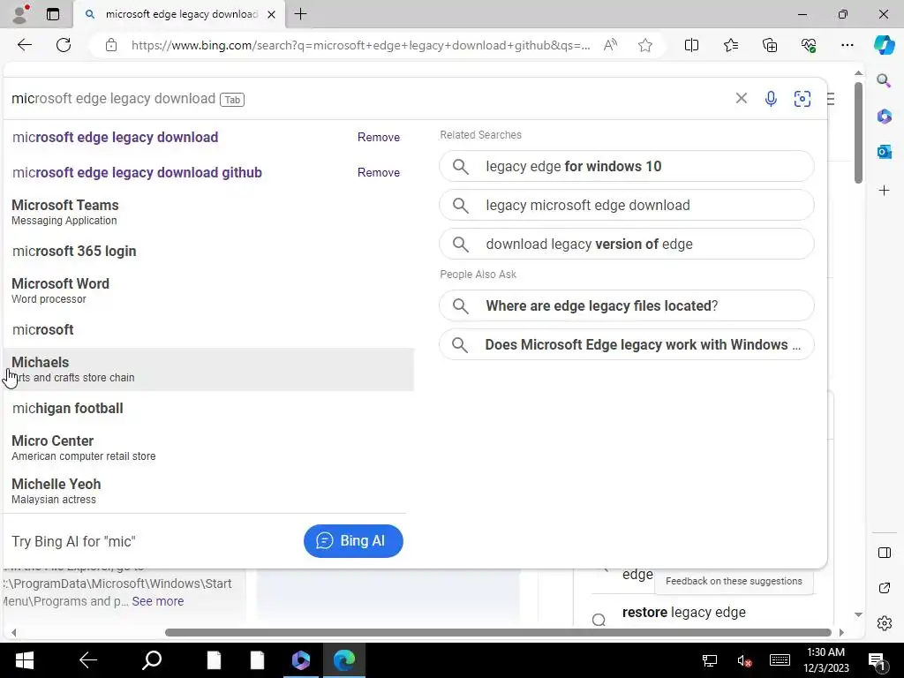Open Settings and more ellipsis menu
The height and width of the screenshot is (678, 904).
coord(847,45)
